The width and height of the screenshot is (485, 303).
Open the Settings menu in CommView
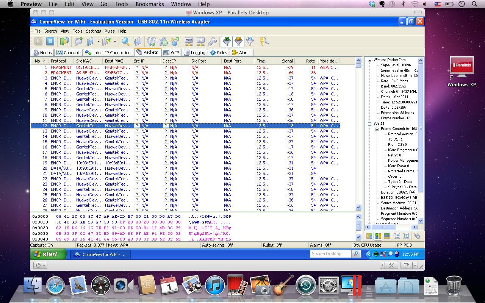(93, 31)
